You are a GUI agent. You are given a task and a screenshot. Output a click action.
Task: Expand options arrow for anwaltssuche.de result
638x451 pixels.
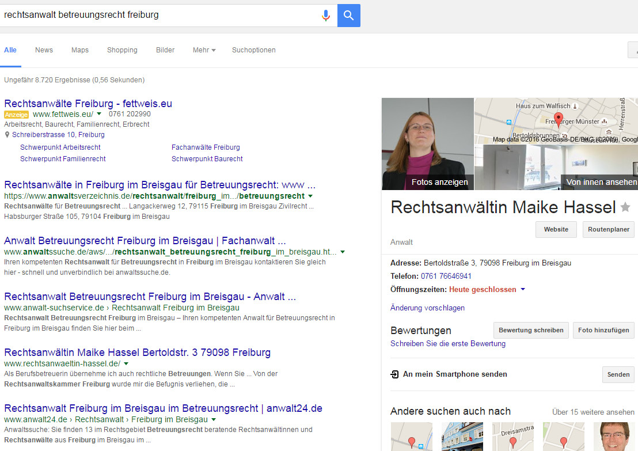pos(343,252)
